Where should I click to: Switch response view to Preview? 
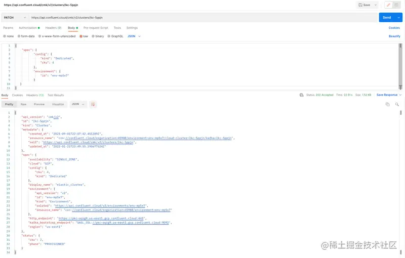(39, 104)
